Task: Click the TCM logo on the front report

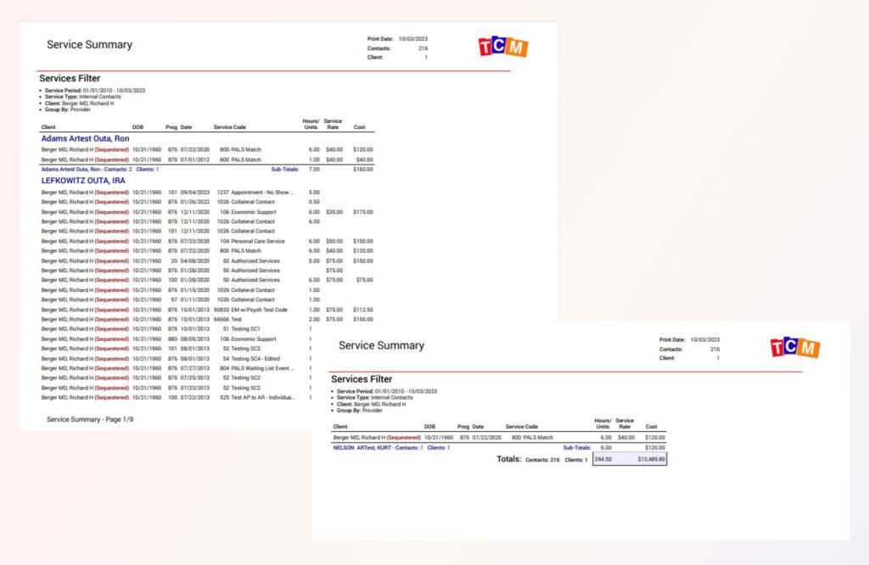Action: [502, 47]
